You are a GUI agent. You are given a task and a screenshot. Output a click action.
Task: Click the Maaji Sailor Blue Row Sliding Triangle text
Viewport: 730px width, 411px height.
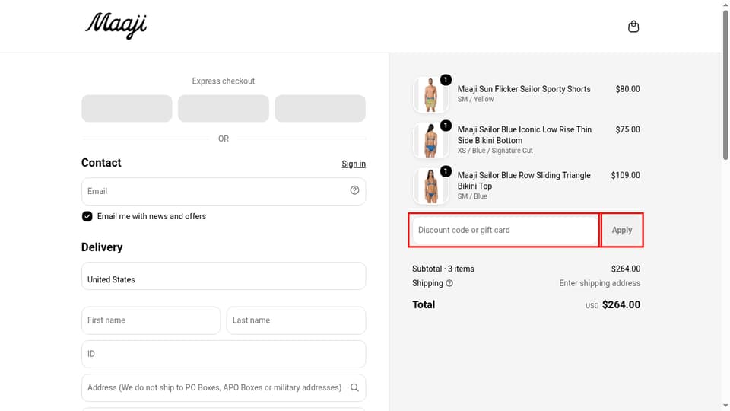click(x=524, y=180)
